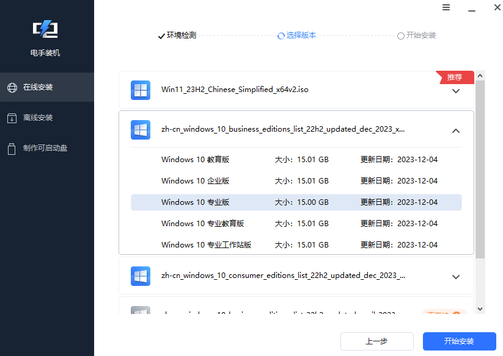503x356 pixels.
Task: Expand the consumer editions list entry
Action: click(456, 276)
